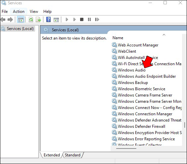
Task: Open the View menu
Action: [34, 12]
